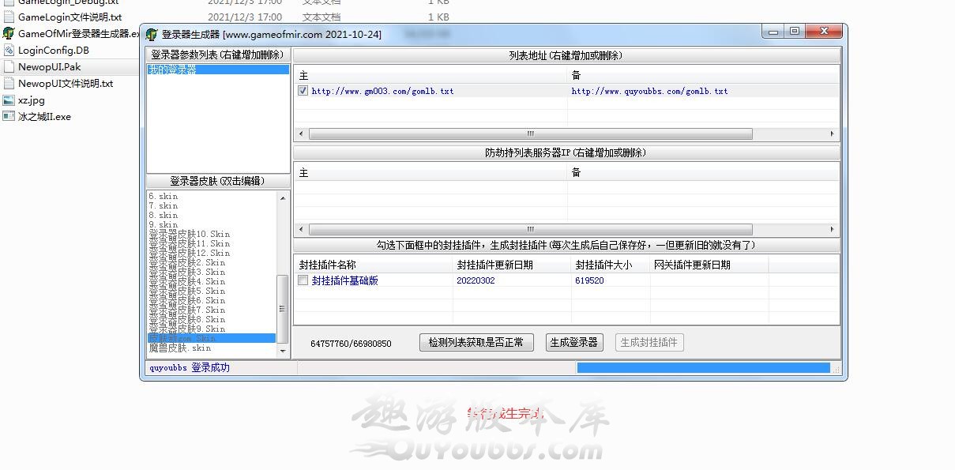Enable the 封挂插件基础版 plugin checkbox
Viewport: 955px width, 470px height.
[x=303, y=280]
